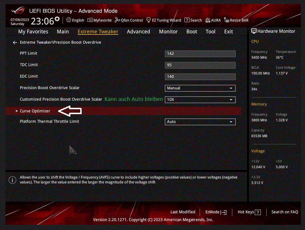Expand Curve Optimizer submenu arrow
The image size is (305, 230).
(16, 111)
